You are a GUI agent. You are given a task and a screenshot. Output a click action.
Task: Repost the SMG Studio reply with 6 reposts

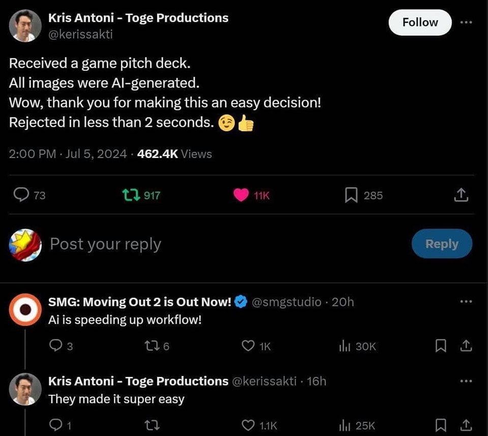pyautogui.click(x=157, y=346)
